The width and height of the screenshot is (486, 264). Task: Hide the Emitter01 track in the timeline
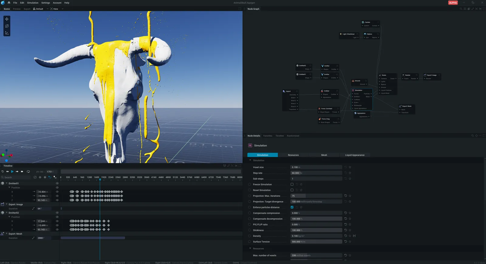click(x=57, y=183)
